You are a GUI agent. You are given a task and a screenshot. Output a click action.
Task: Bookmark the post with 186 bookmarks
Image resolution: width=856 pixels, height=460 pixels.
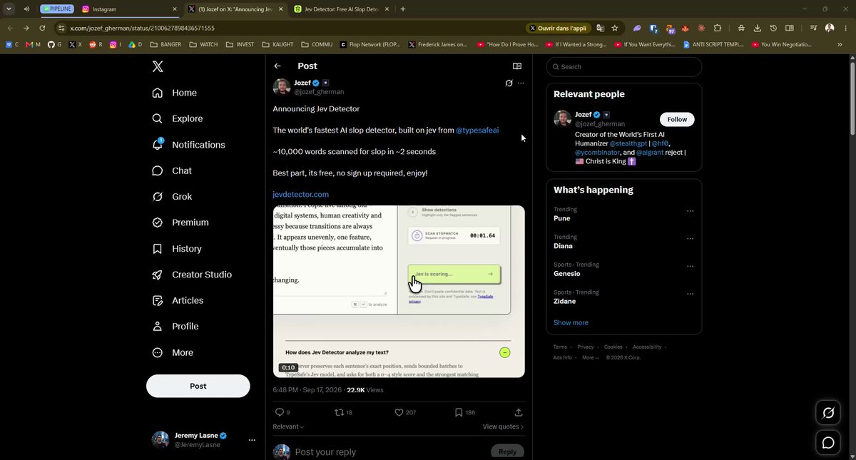pyautogui.click(x=459, y=412)
